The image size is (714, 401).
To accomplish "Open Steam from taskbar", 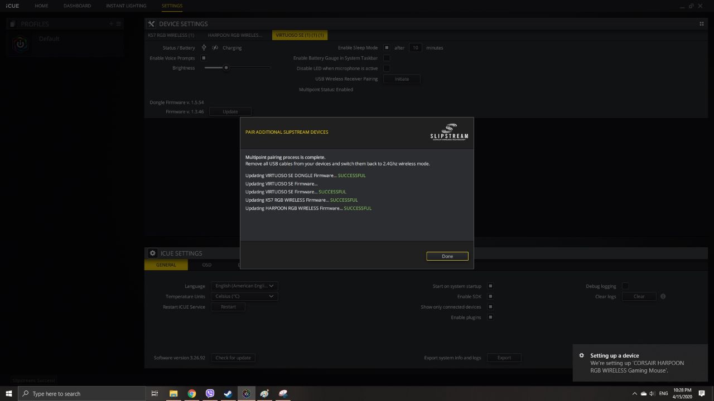I will coord(228,394).
